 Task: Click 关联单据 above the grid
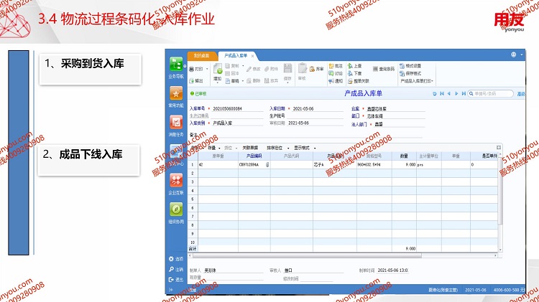pyautogui.click(x=250, y=148)
